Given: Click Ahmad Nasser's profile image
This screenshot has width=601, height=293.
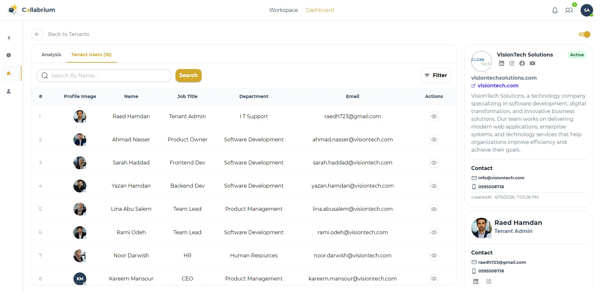Looking at the screenshot, I should coord(80,140).
